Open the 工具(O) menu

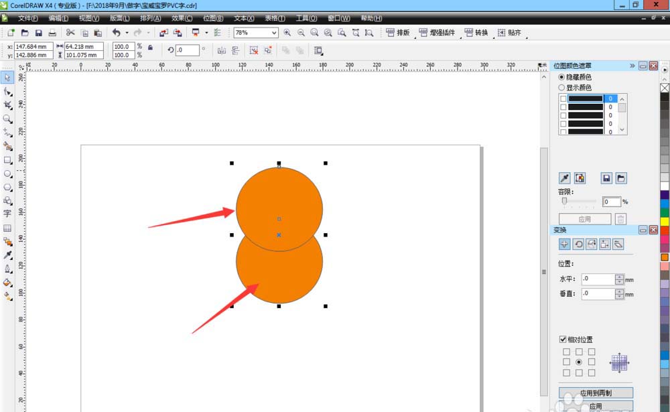pos(306,18)
